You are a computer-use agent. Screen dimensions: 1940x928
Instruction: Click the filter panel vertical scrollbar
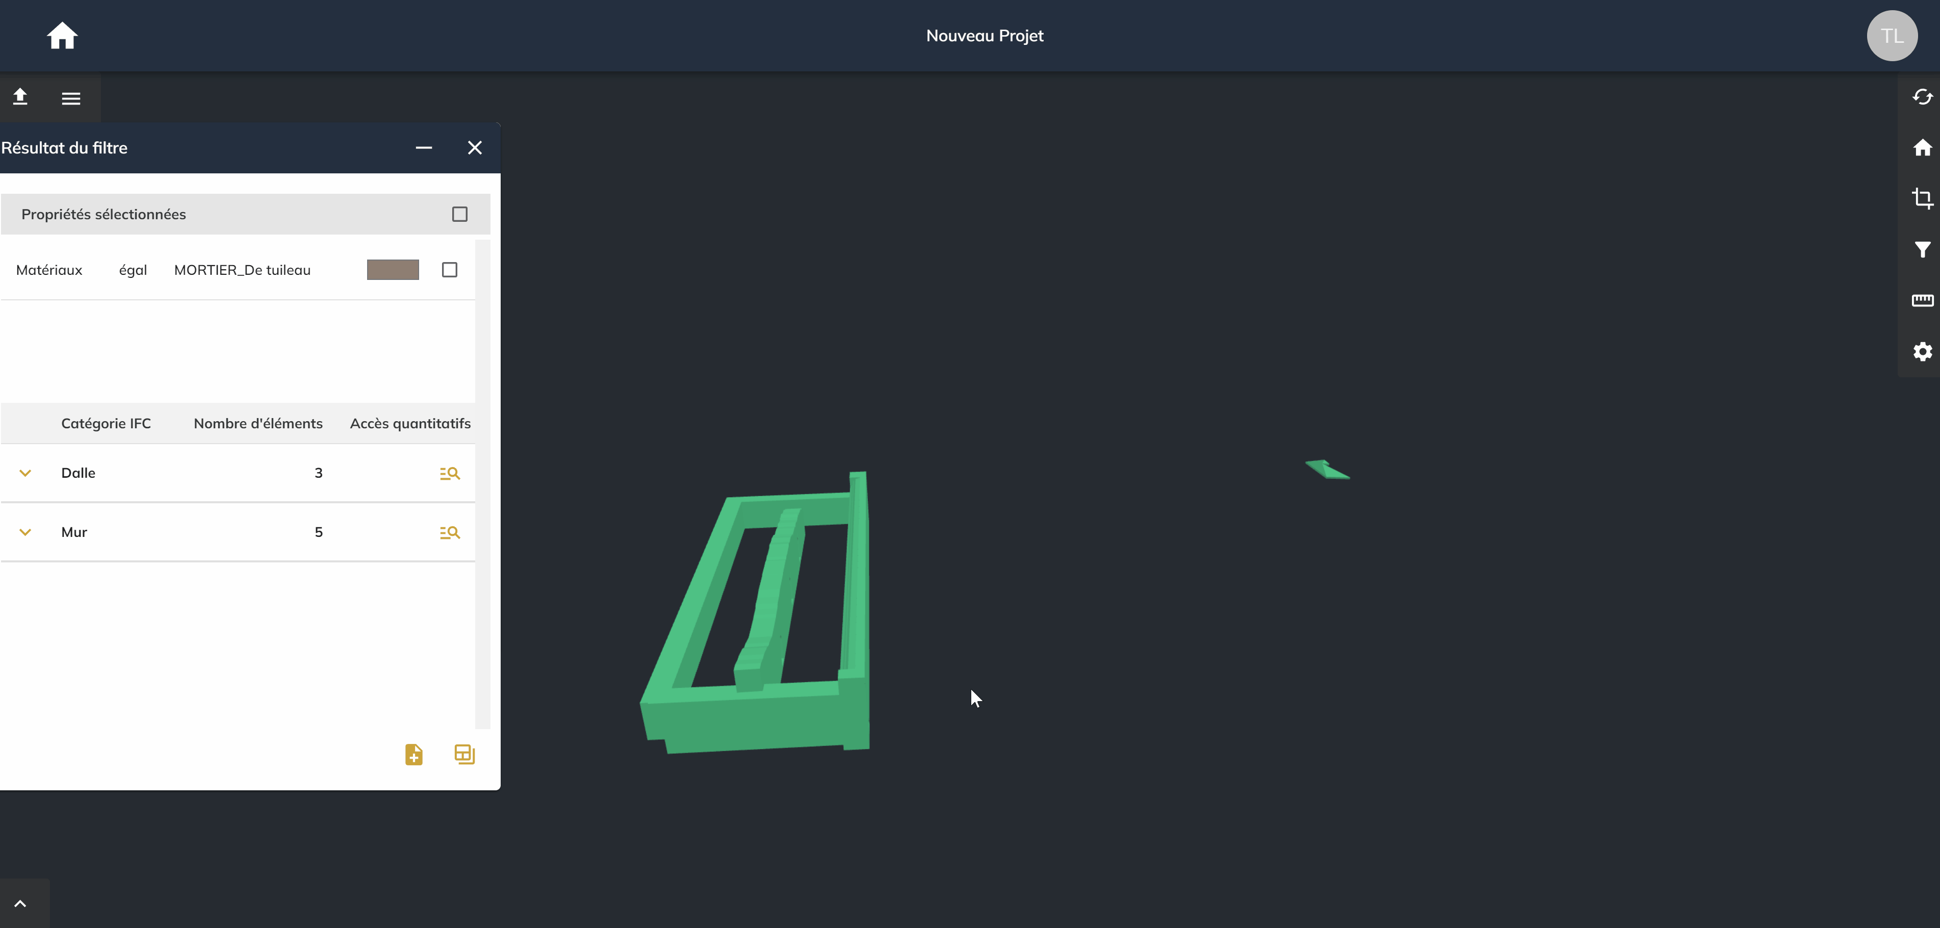point(483,483)
